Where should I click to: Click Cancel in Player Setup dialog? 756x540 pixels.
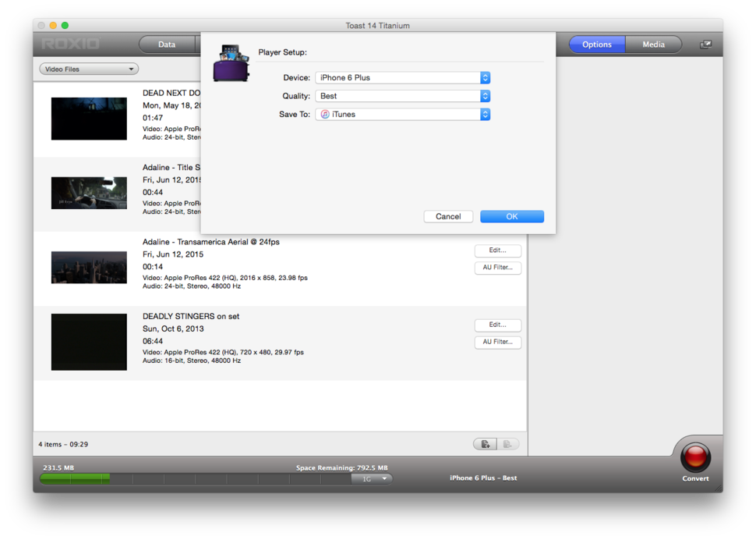448,217
